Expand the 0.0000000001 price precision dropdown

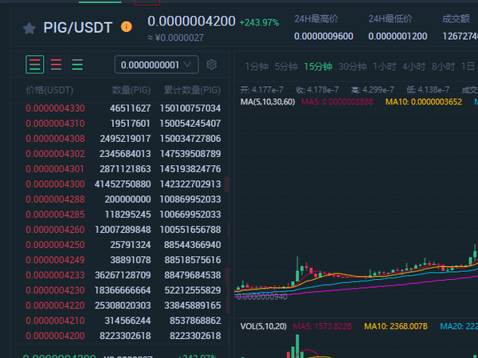pos(157,65)
